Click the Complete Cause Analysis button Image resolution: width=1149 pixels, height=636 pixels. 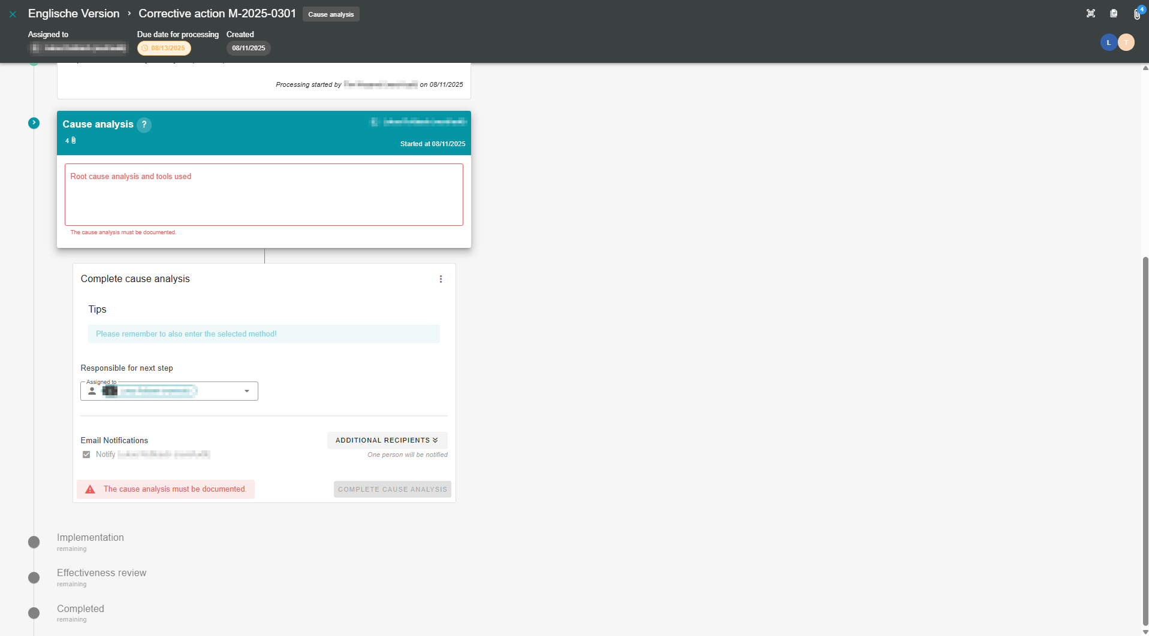point(392,489)
